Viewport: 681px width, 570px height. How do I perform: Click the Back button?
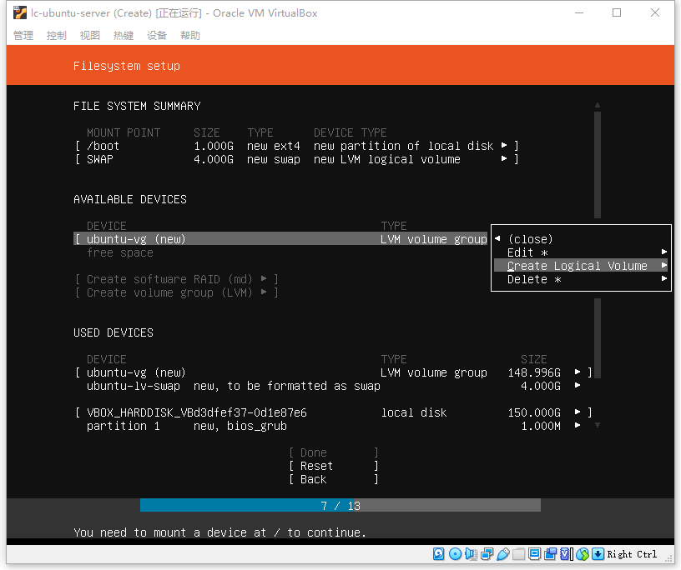click(334, 479)
